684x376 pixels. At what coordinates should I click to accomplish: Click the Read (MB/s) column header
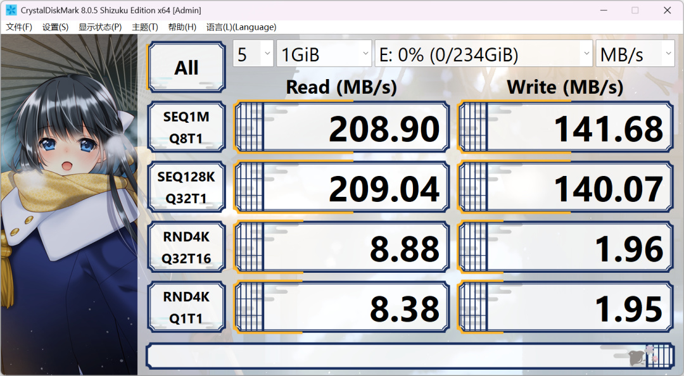point(341,87)
